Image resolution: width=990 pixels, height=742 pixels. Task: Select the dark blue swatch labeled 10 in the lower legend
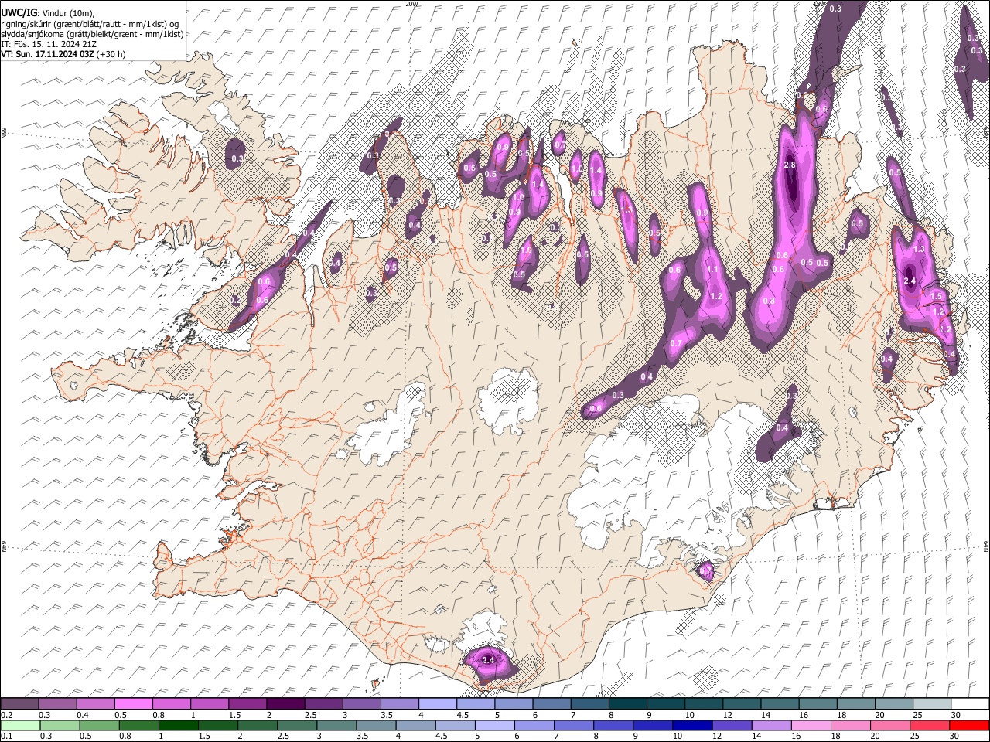pos(691,725)
